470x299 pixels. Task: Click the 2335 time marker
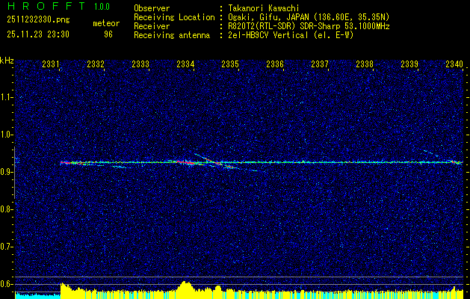click(x=230, y=64)
